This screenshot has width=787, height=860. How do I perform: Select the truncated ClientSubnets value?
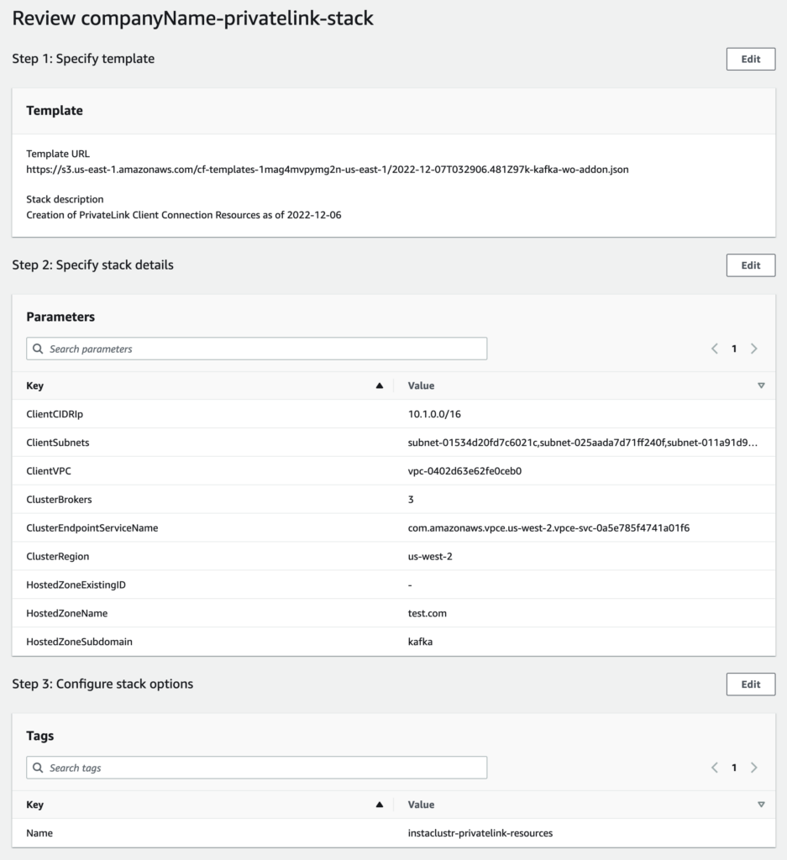coord(582,443)
